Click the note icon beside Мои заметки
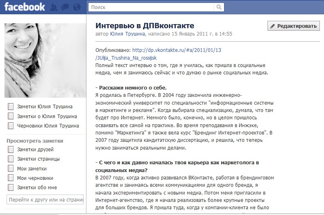 [x=11, y=168]
